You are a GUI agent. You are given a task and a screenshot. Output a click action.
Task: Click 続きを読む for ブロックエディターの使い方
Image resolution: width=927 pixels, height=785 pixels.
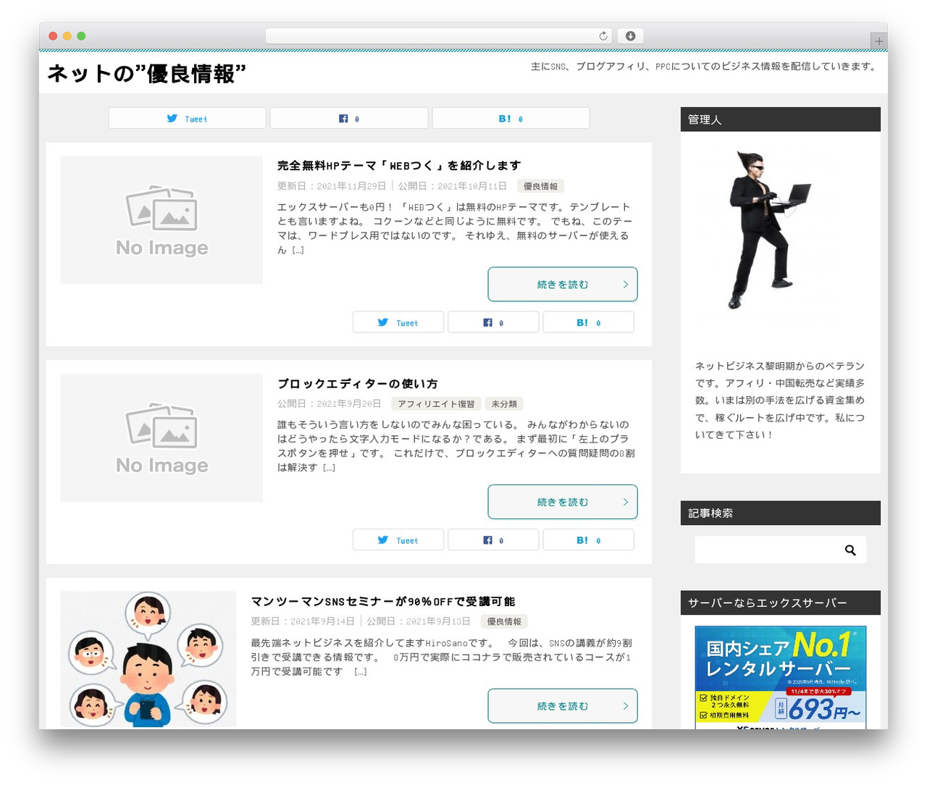coord(563,502)
